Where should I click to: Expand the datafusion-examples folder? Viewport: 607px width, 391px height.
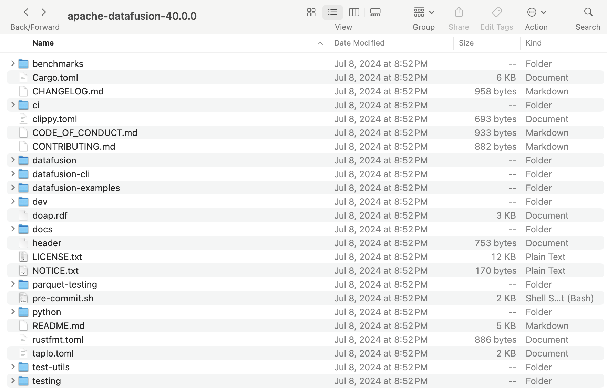(13, 188)
